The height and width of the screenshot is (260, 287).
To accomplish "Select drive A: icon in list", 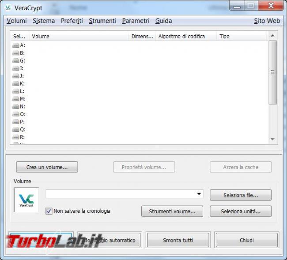I will (16, 45).
